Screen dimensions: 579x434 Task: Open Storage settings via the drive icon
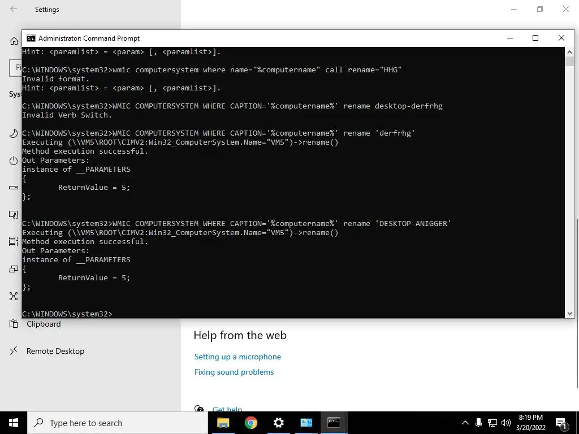14,188
